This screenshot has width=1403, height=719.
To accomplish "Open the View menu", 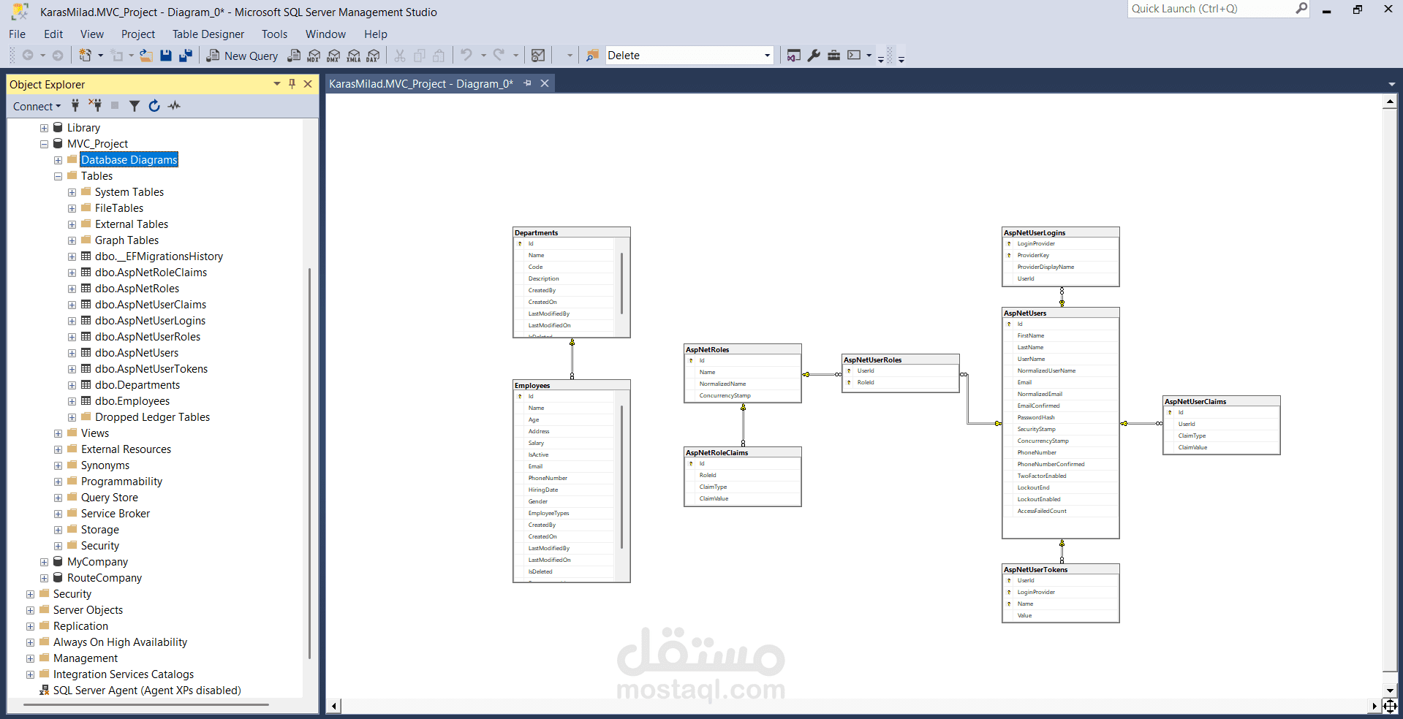I will pos(92,34).
